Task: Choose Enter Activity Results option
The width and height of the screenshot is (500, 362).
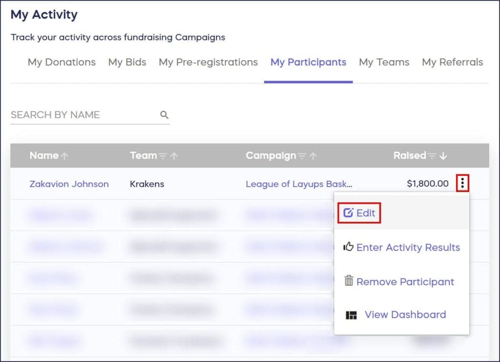Action: [402, 247]
